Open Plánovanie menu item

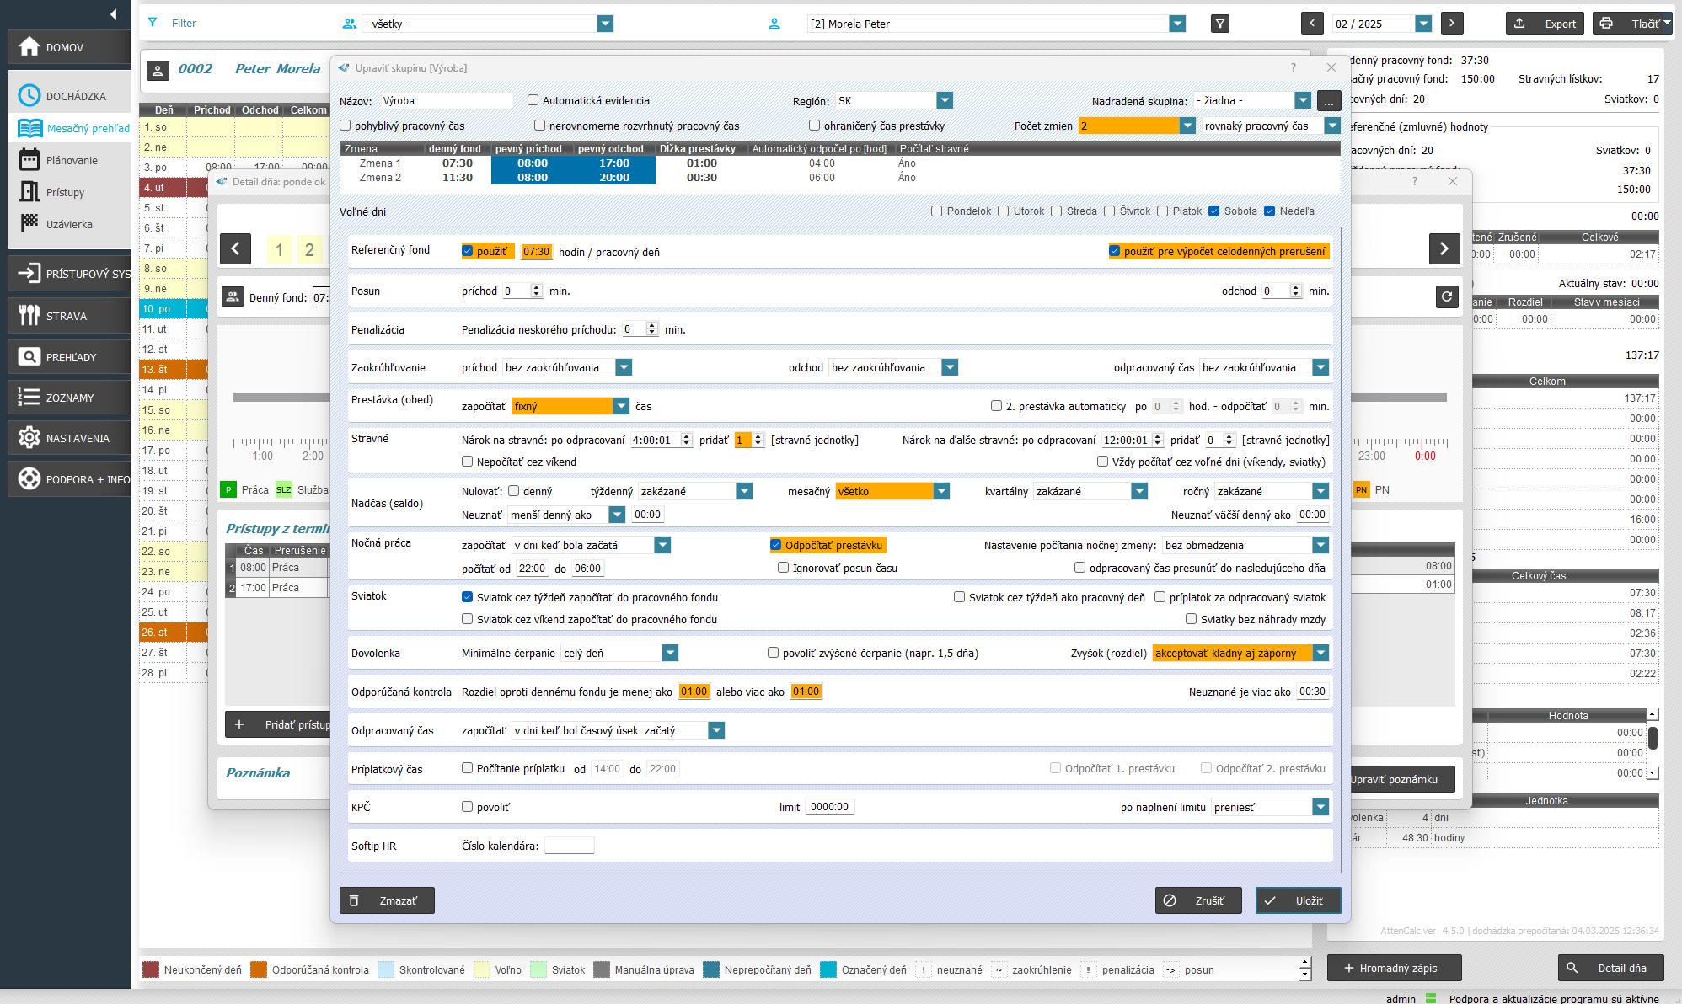[72, 160]
